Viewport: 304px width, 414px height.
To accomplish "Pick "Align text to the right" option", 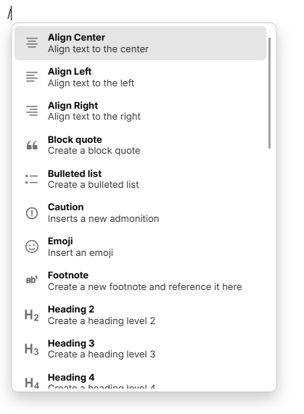I will tap(94, 117).
